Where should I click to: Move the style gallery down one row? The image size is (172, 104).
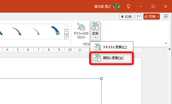coord(66,31)
